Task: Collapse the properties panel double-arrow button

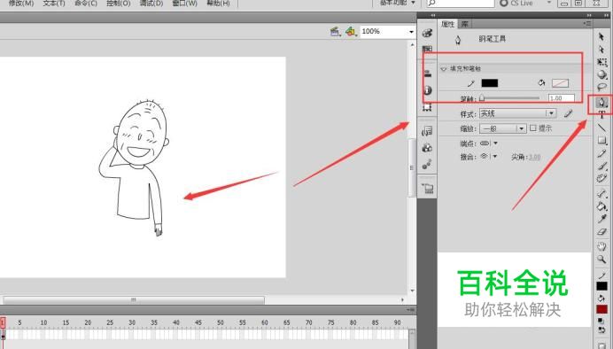Action: point(589,15)
